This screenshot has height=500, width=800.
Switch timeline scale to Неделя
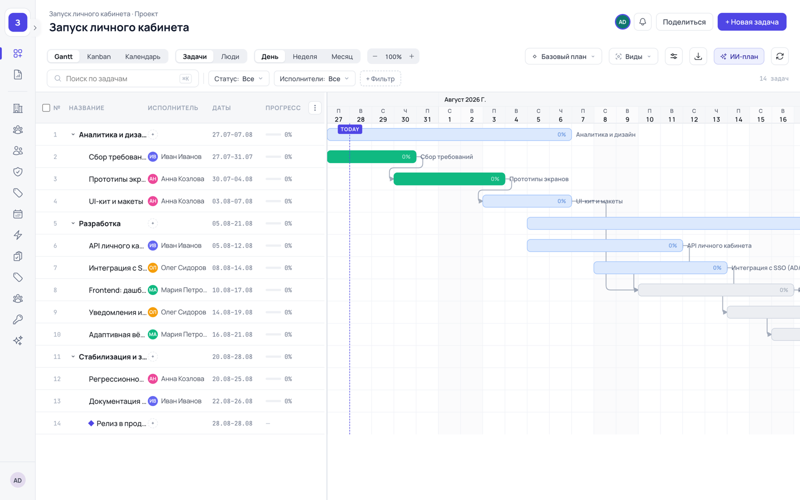[x=305, y=56]
